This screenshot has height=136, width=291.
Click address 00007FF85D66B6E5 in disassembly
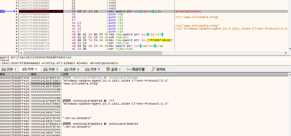click(35, 14)
